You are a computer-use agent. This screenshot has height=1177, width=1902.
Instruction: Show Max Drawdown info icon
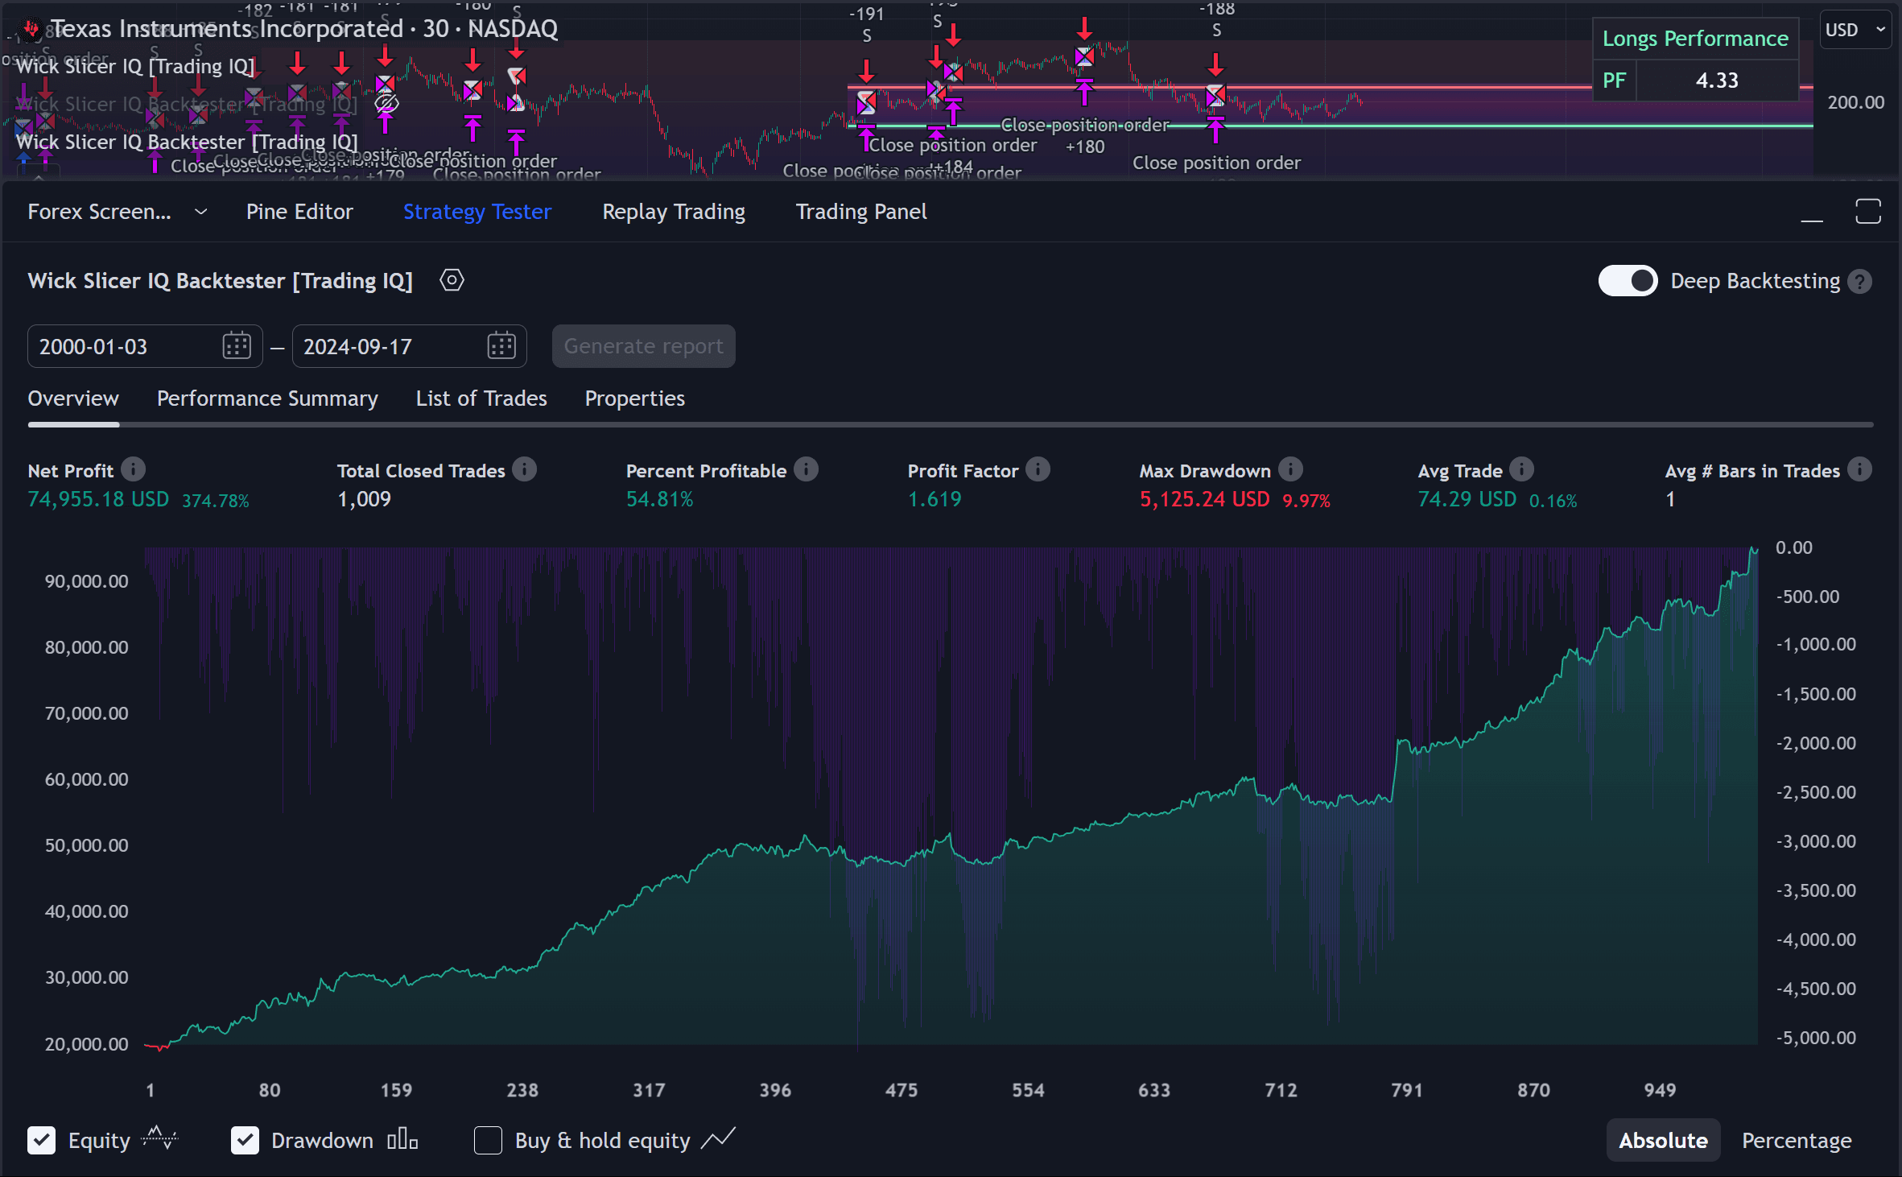[x=1290, y=469]
